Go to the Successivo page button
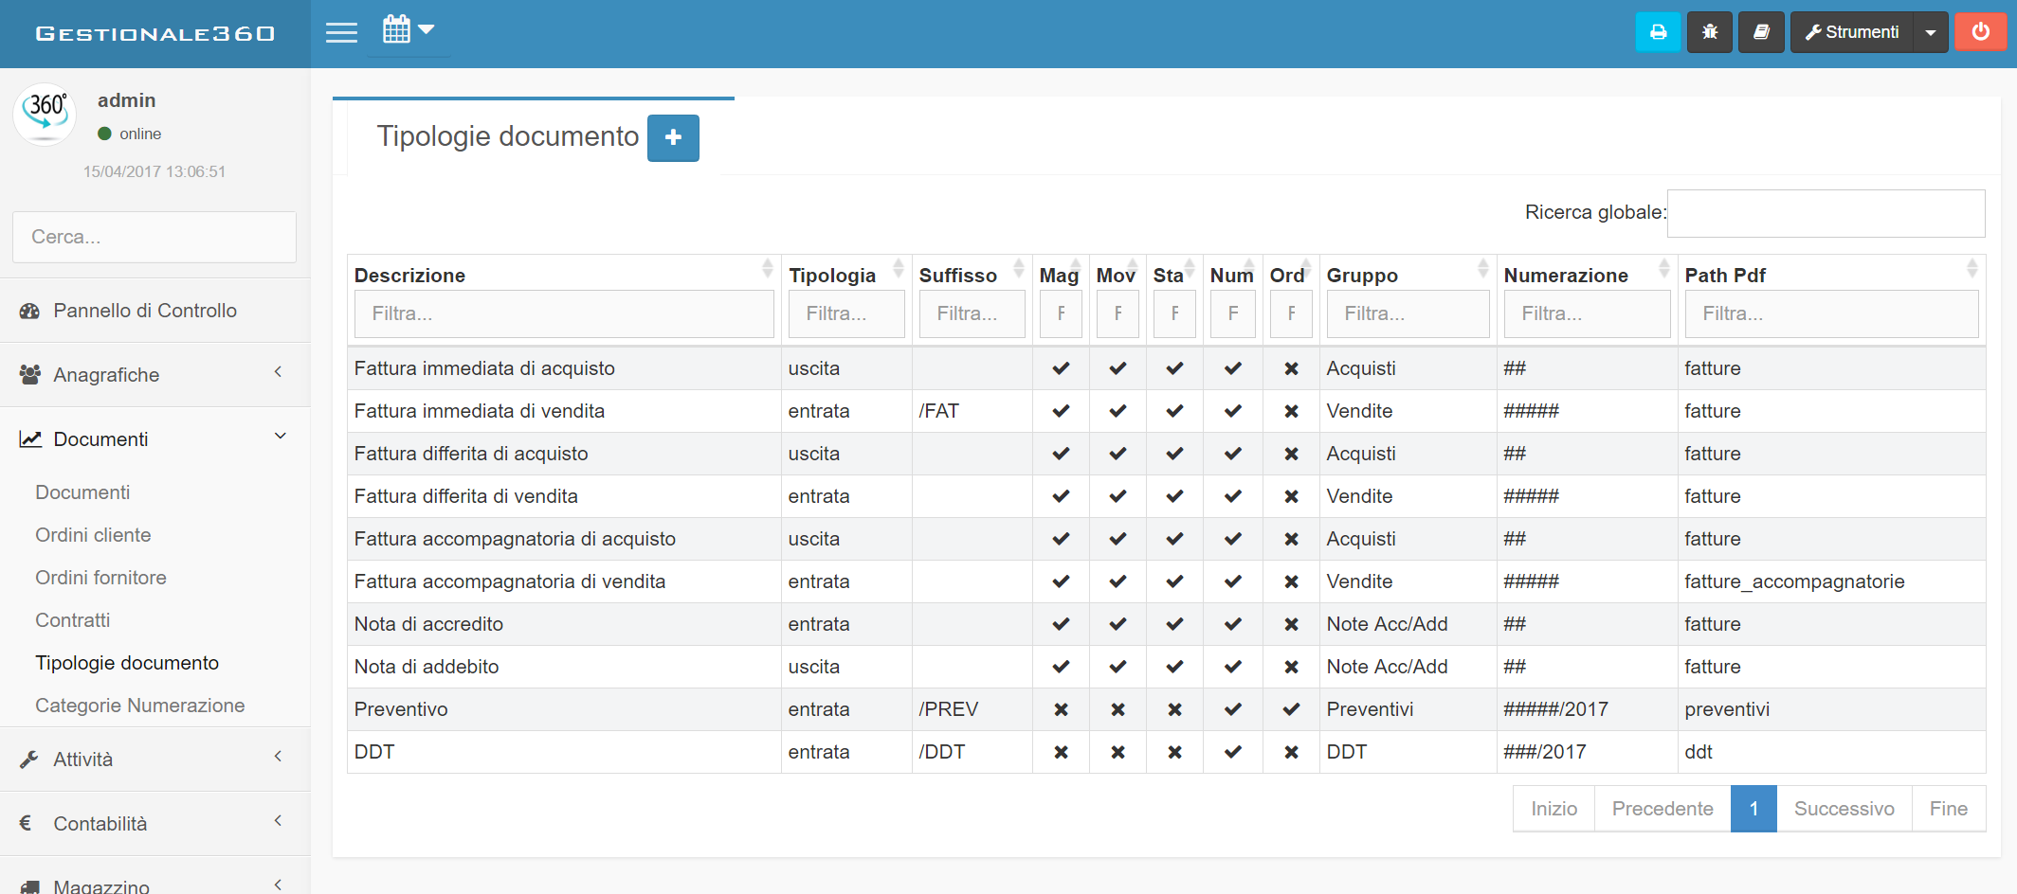The width and height of the screenshot is (2017, 894). [x=1844, y=809]
